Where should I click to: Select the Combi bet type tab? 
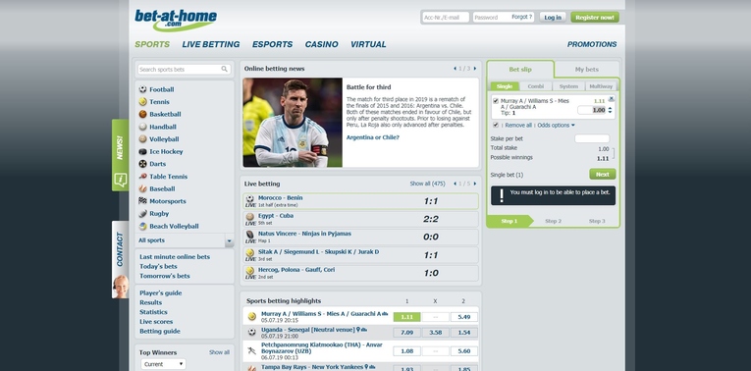536,86
